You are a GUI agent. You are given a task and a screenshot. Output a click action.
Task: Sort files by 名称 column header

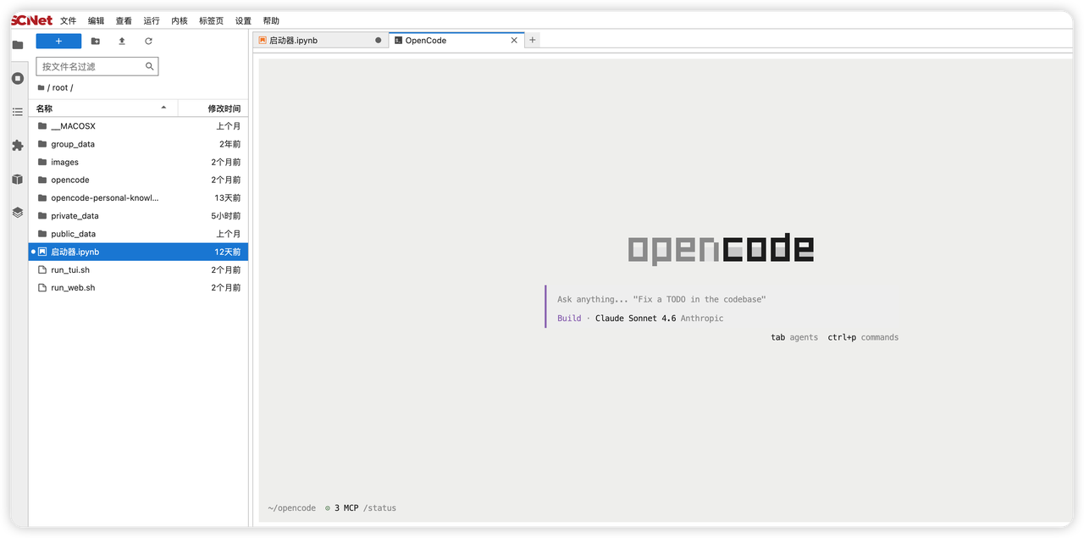[102, 108]
